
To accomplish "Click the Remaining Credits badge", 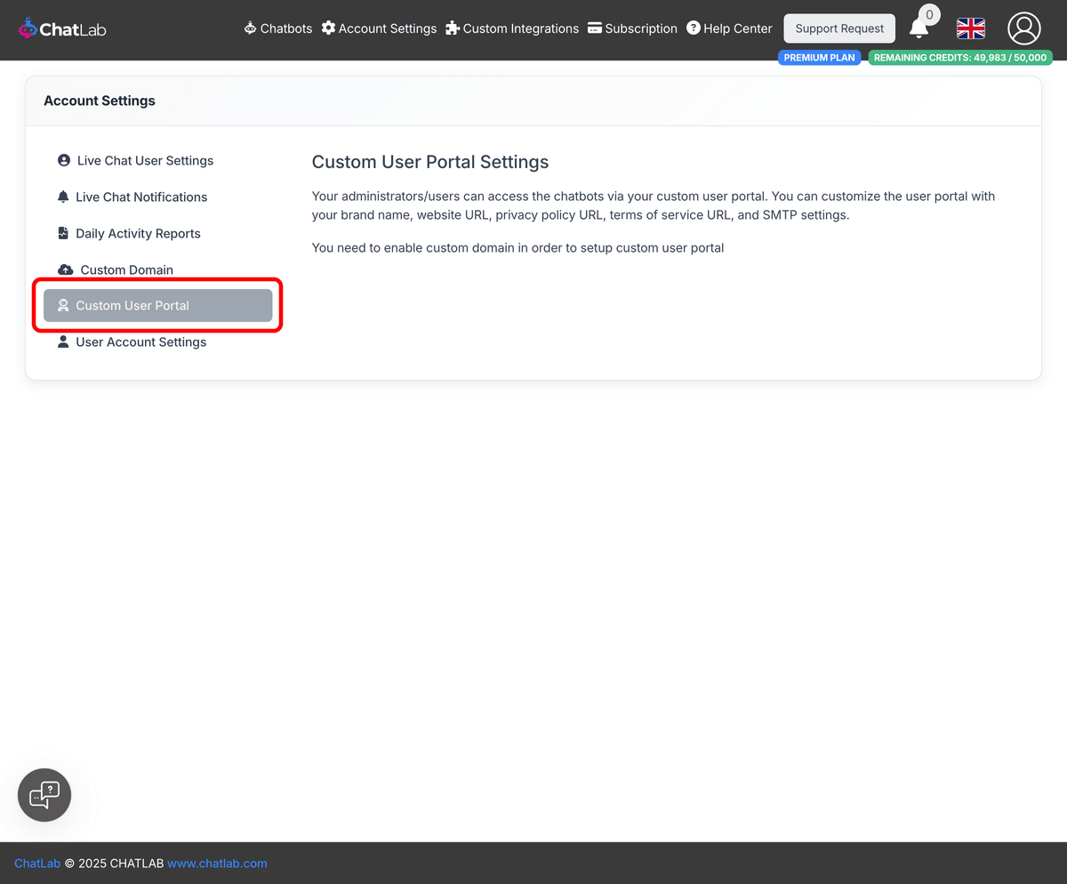I will [x=960, y=57].
